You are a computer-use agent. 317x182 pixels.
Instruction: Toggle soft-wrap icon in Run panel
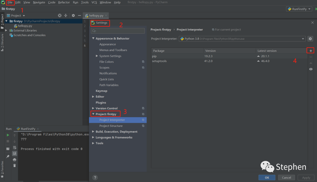pyautogui.click(x=15, y=147)
